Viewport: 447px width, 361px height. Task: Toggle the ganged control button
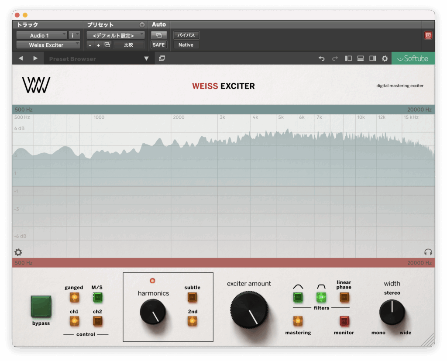(x=74, y=297)
